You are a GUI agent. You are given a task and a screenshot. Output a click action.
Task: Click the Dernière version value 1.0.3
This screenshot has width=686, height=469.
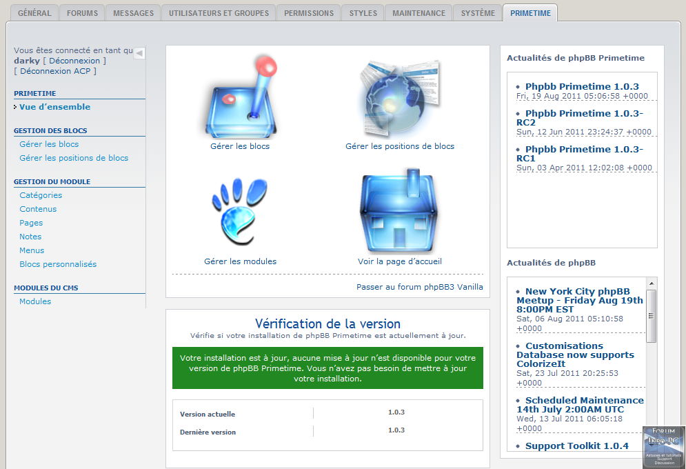[396, 430]
